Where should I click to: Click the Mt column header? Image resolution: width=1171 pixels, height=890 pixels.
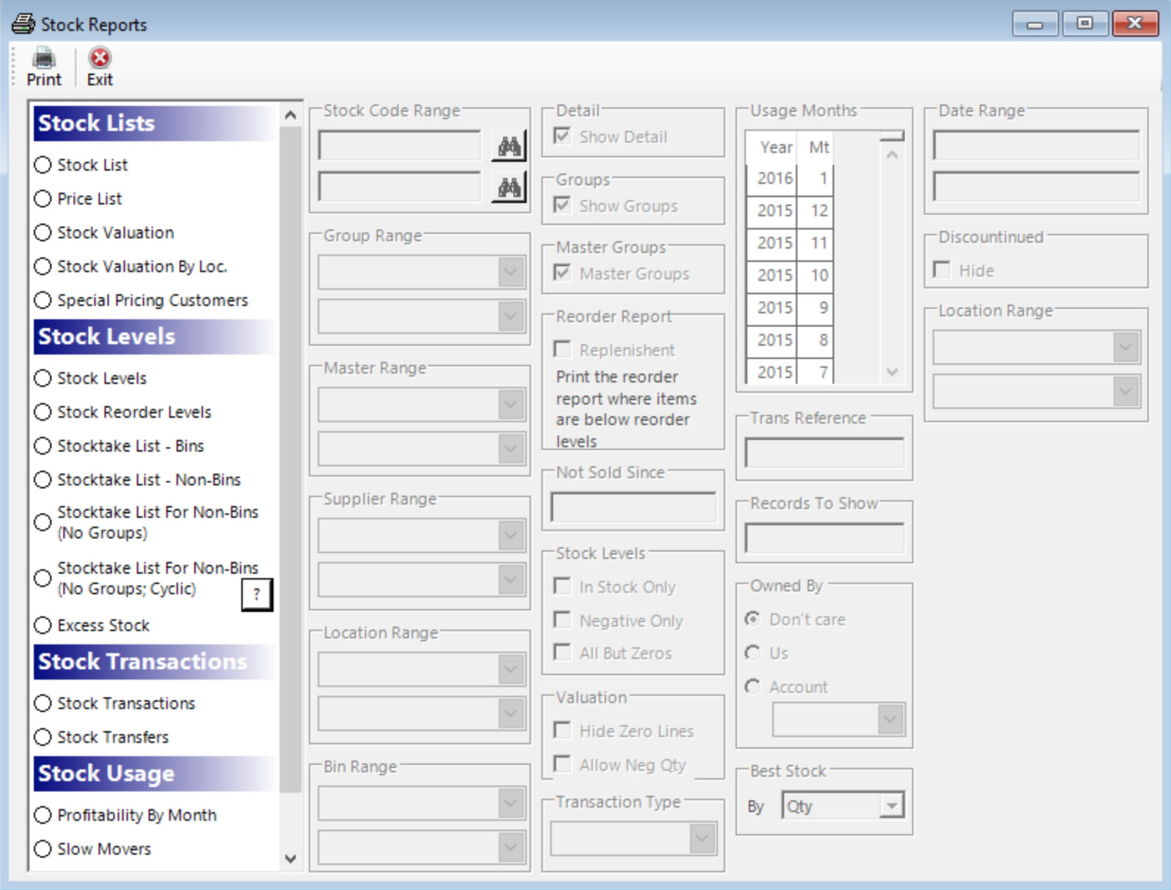[x=819, y=147]
